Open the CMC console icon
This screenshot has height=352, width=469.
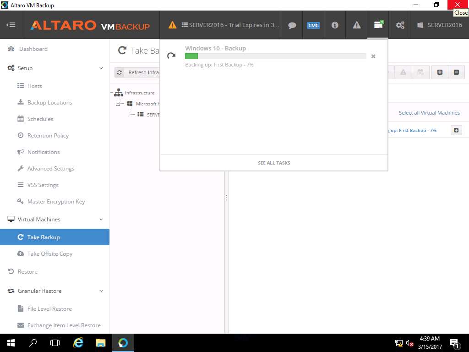point(313,25)
